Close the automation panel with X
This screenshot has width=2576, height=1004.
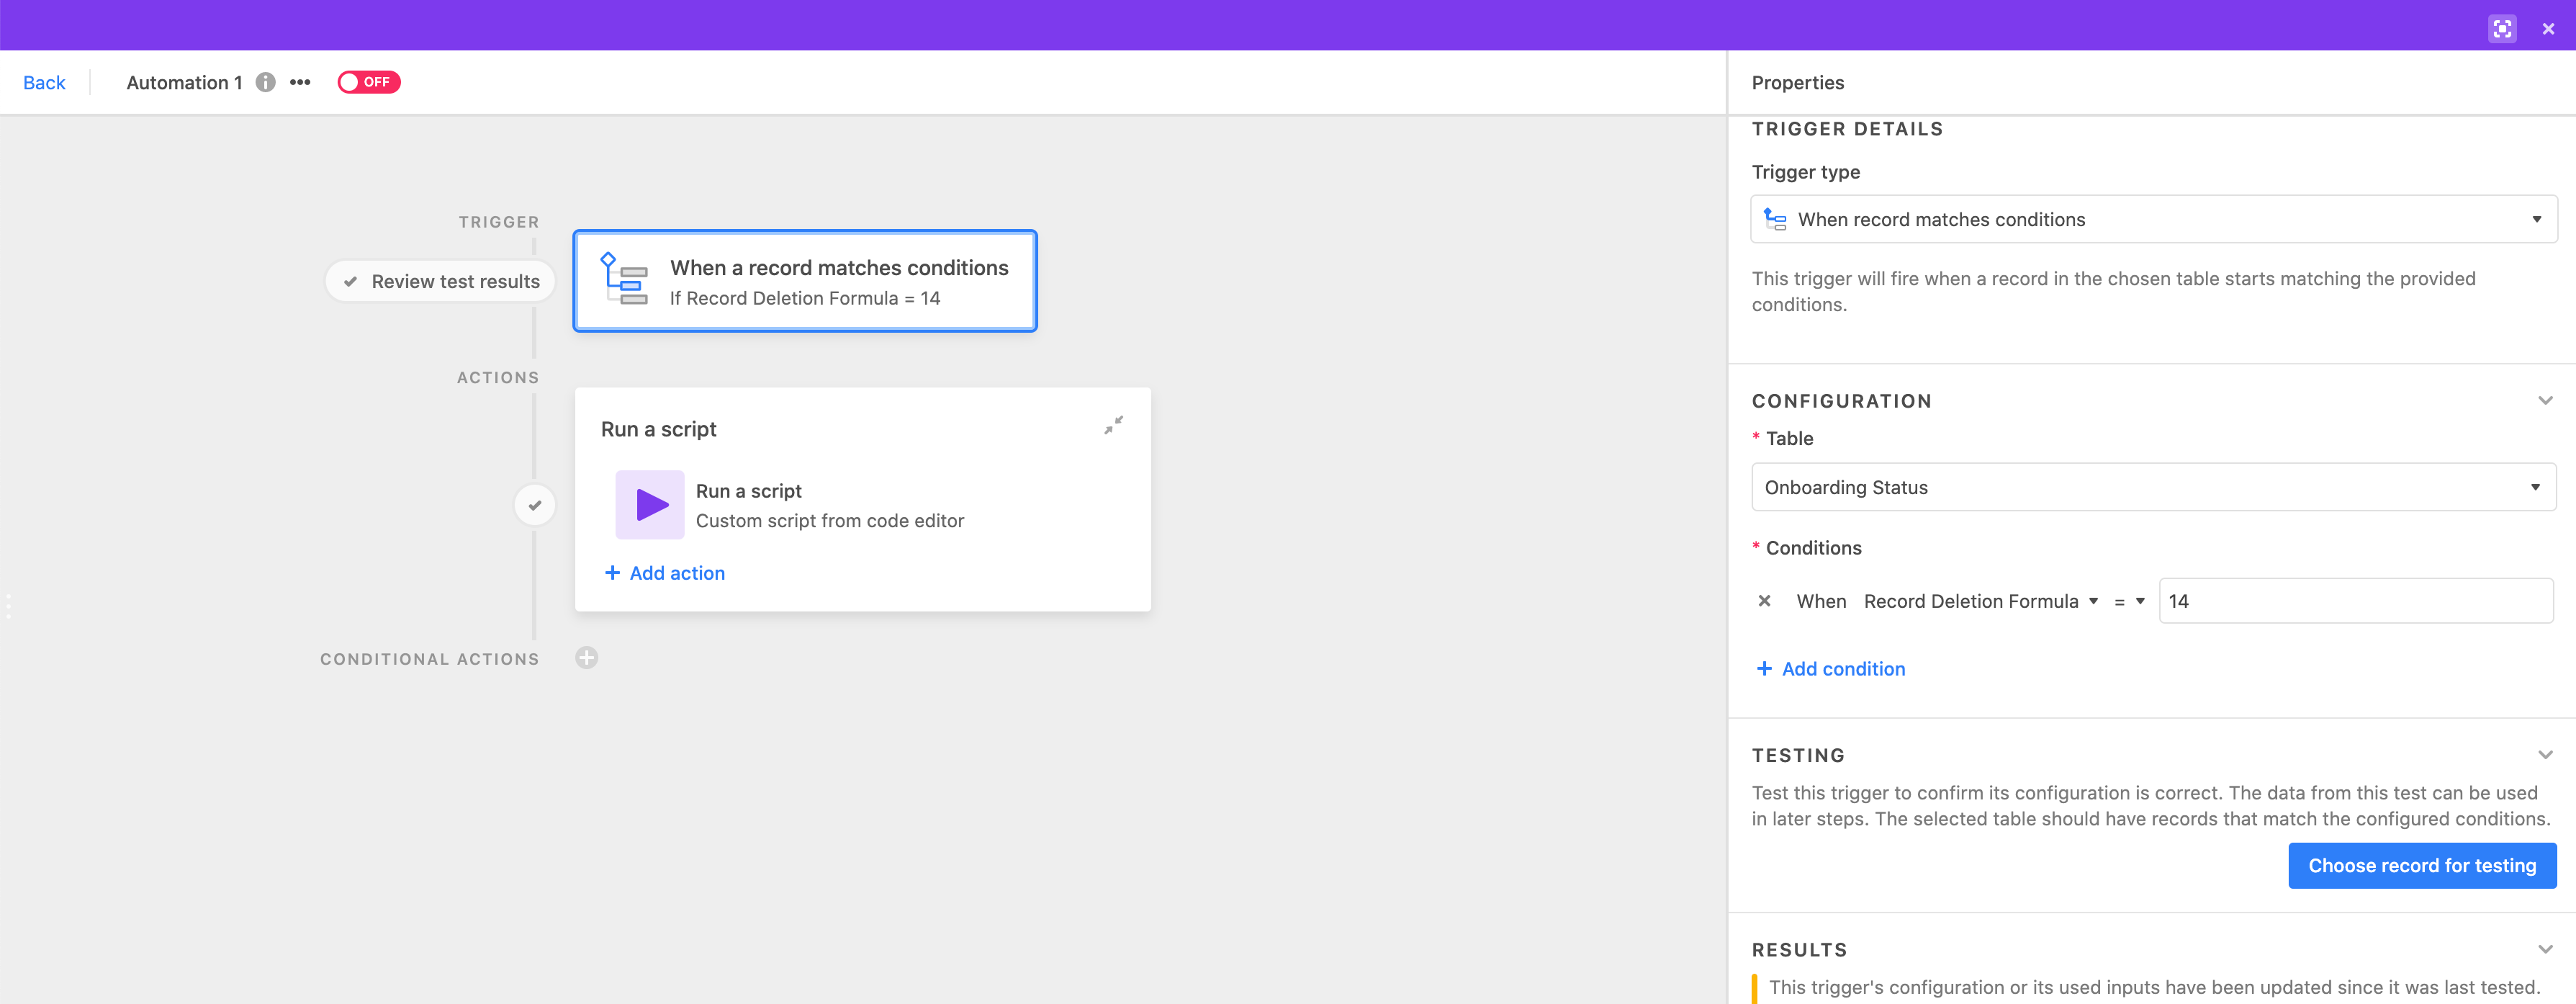coord(2548,29)
